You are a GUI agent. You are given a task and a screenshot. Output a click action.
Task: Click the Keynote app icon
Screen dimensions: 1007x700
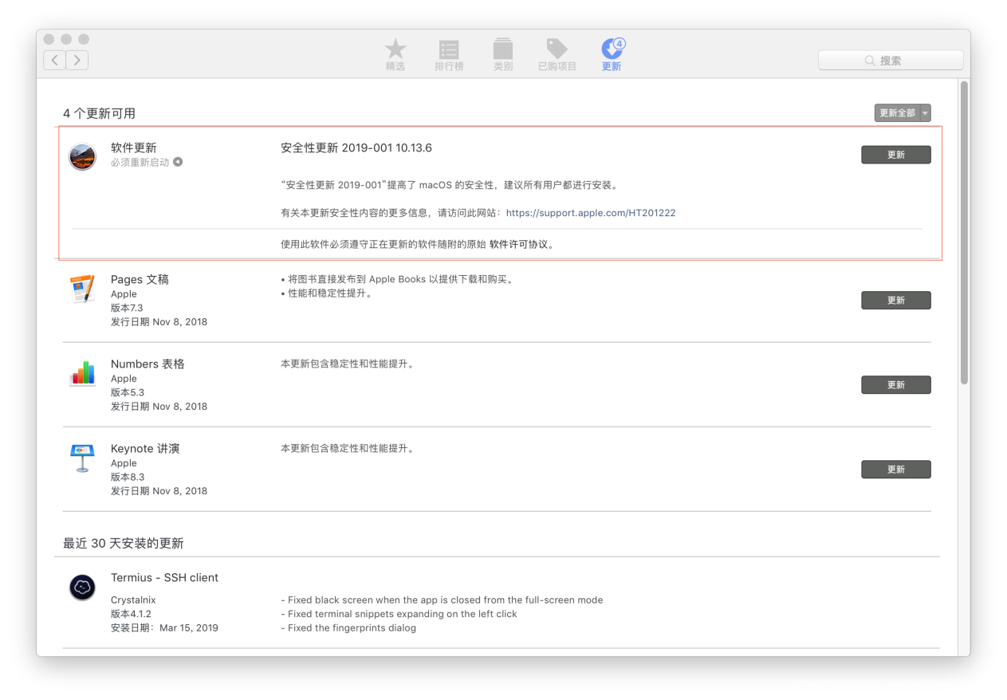(83, 458)
